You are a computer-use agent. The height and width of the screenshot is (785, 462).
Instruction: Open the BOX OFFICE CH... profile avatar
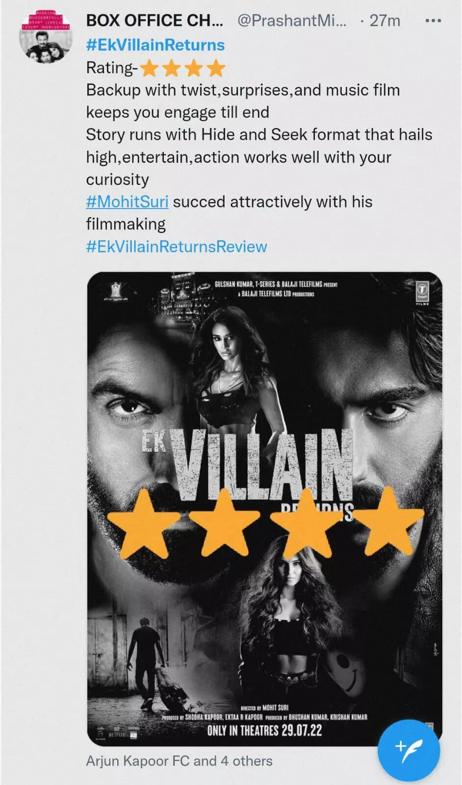click(x=46, y=37)
